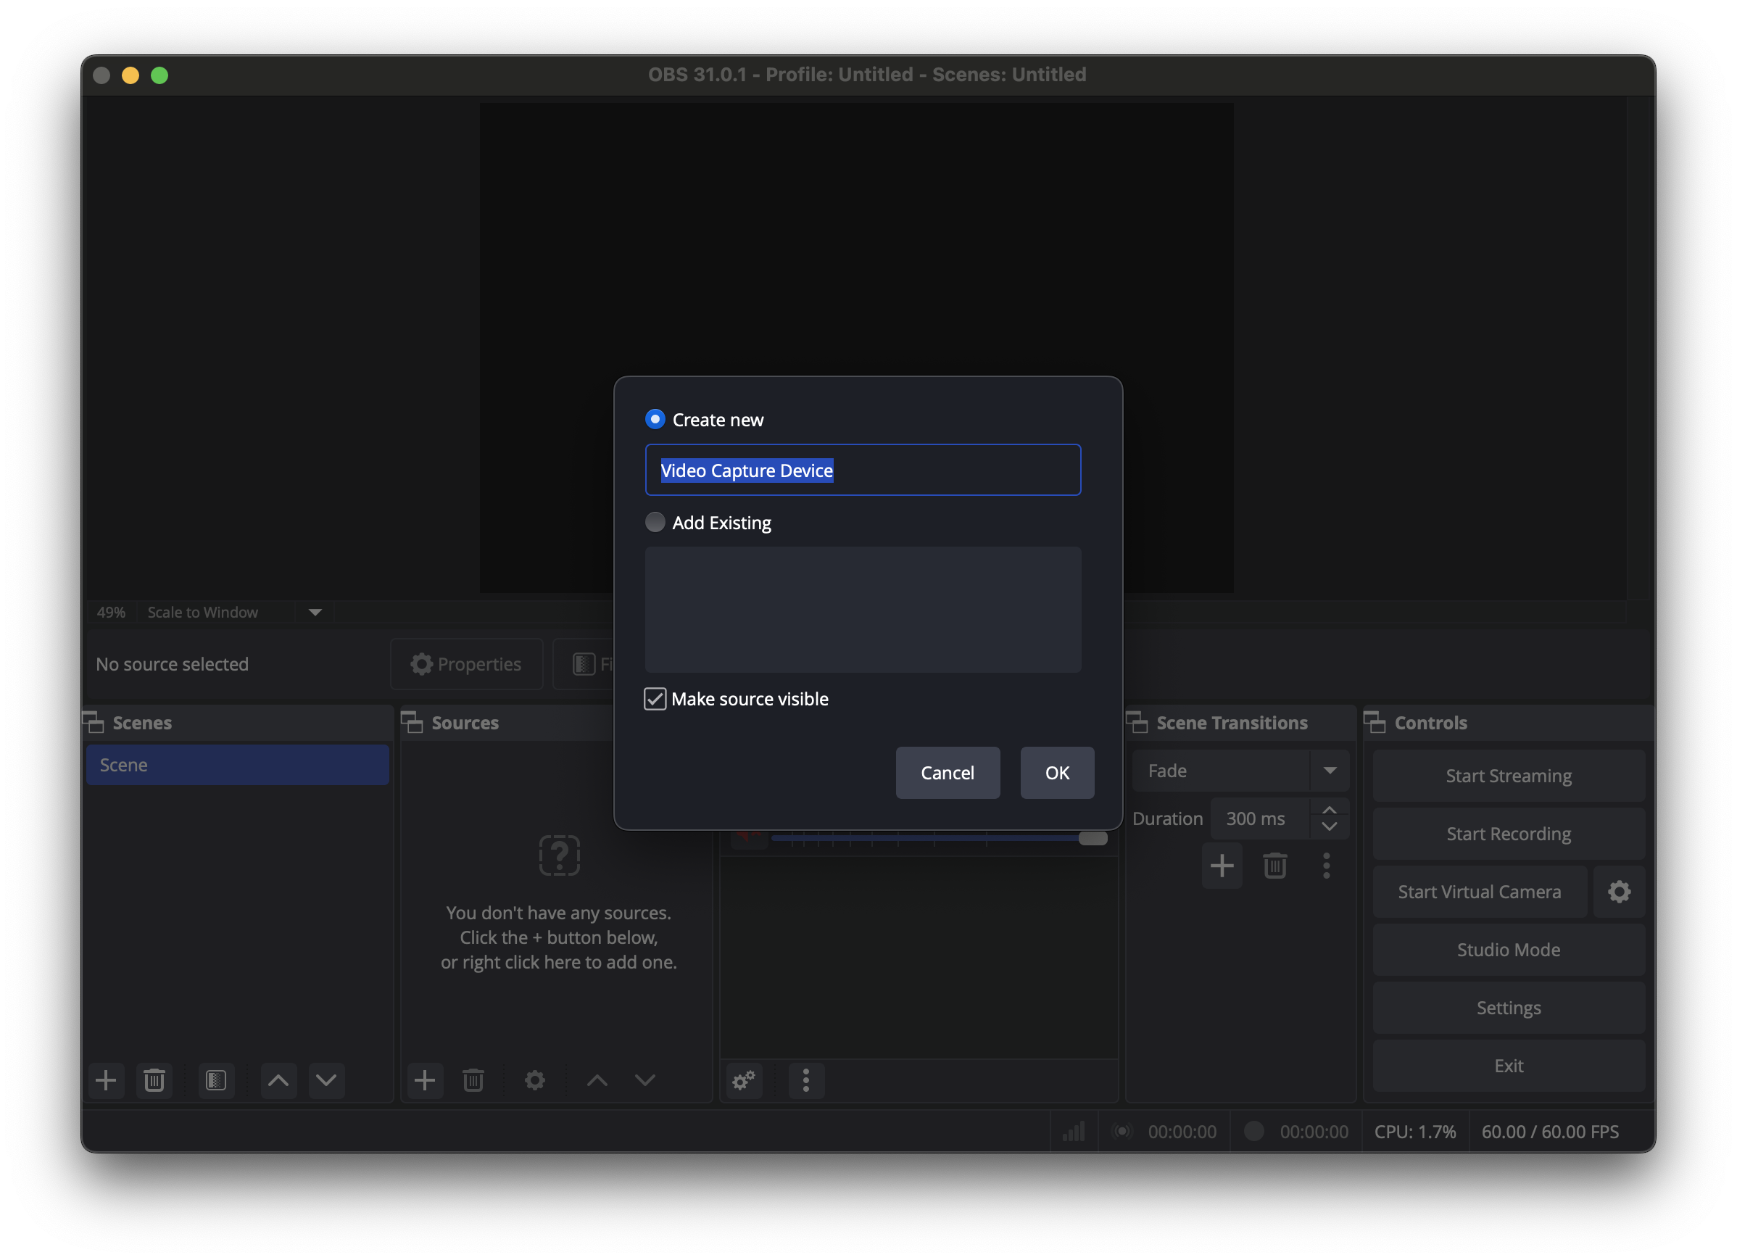Open Settings from Controls panel
The image size is (1737, 1260).
pyautogui.click(x=1509, y=1008)
